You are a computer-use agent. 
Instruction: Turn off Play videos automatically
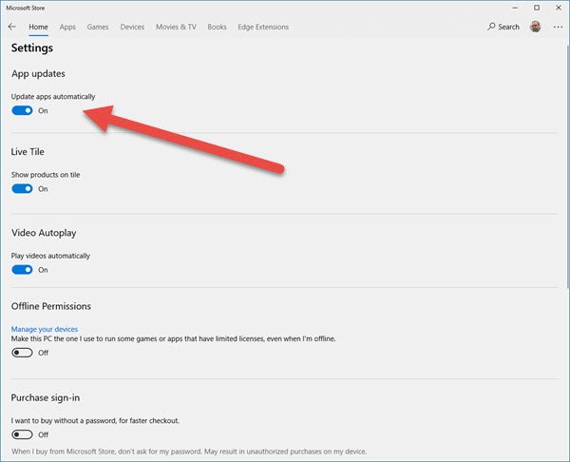pos(22,270)
